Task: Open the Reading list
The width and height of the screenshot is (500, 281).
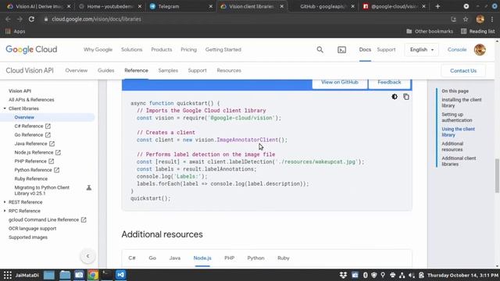Action: (477, 31)
